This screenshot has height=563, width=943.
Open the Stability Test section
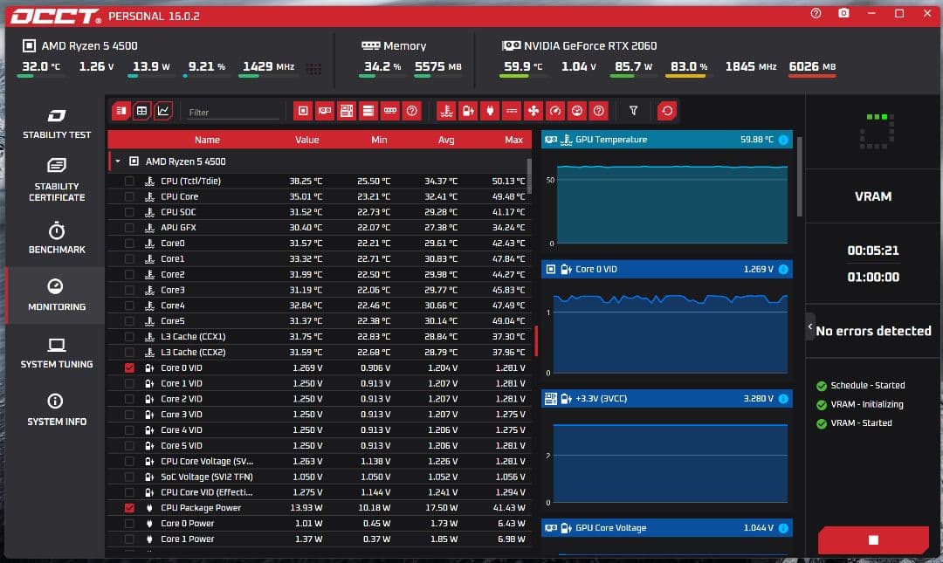57,124
